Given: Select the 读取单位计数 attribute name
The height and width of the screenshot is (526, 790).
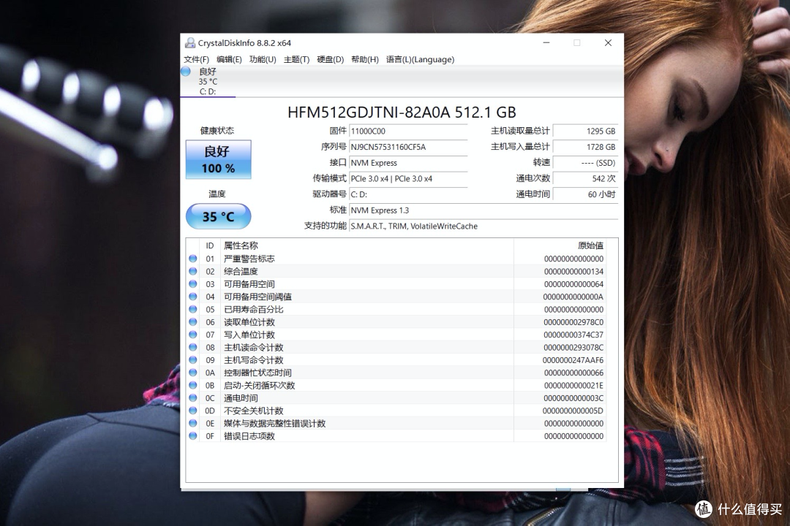Looking at the screenshot, I should [249, 322].
